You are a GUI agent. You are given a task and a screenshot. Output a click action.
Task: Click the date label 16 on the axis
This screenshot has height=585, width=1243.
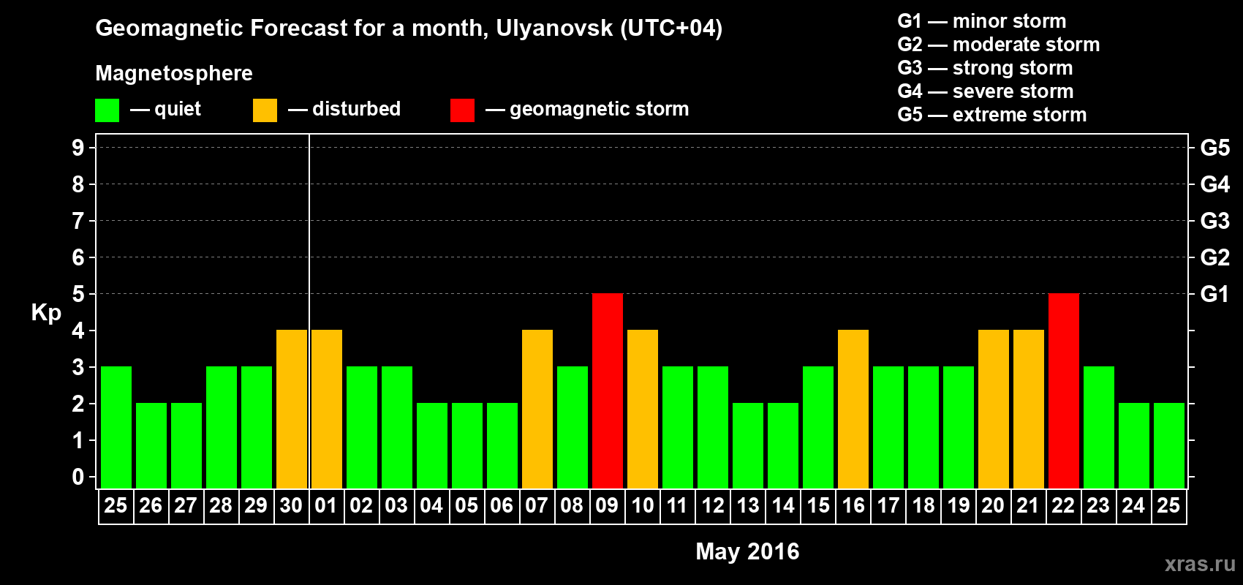[853, 506]
